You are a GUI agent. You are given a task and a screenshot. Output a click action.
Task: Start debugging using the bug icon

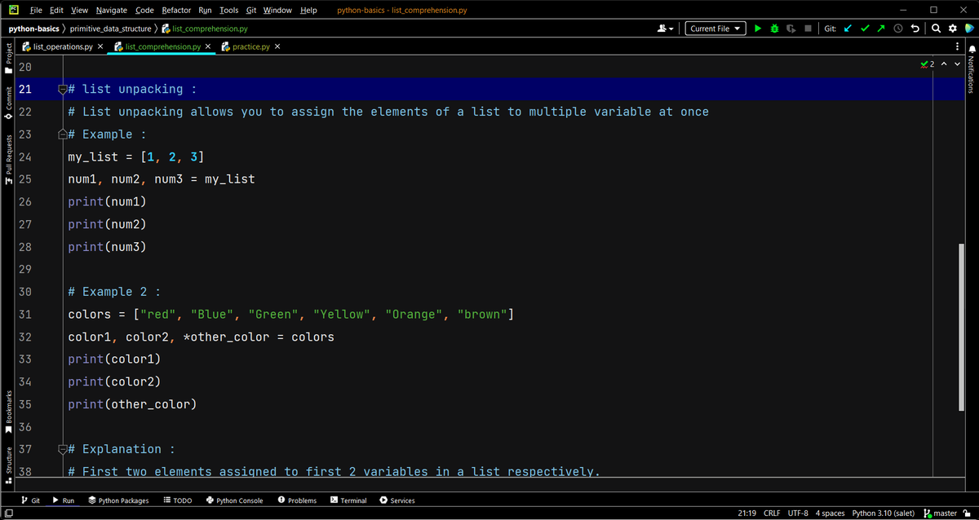[773, 28]
